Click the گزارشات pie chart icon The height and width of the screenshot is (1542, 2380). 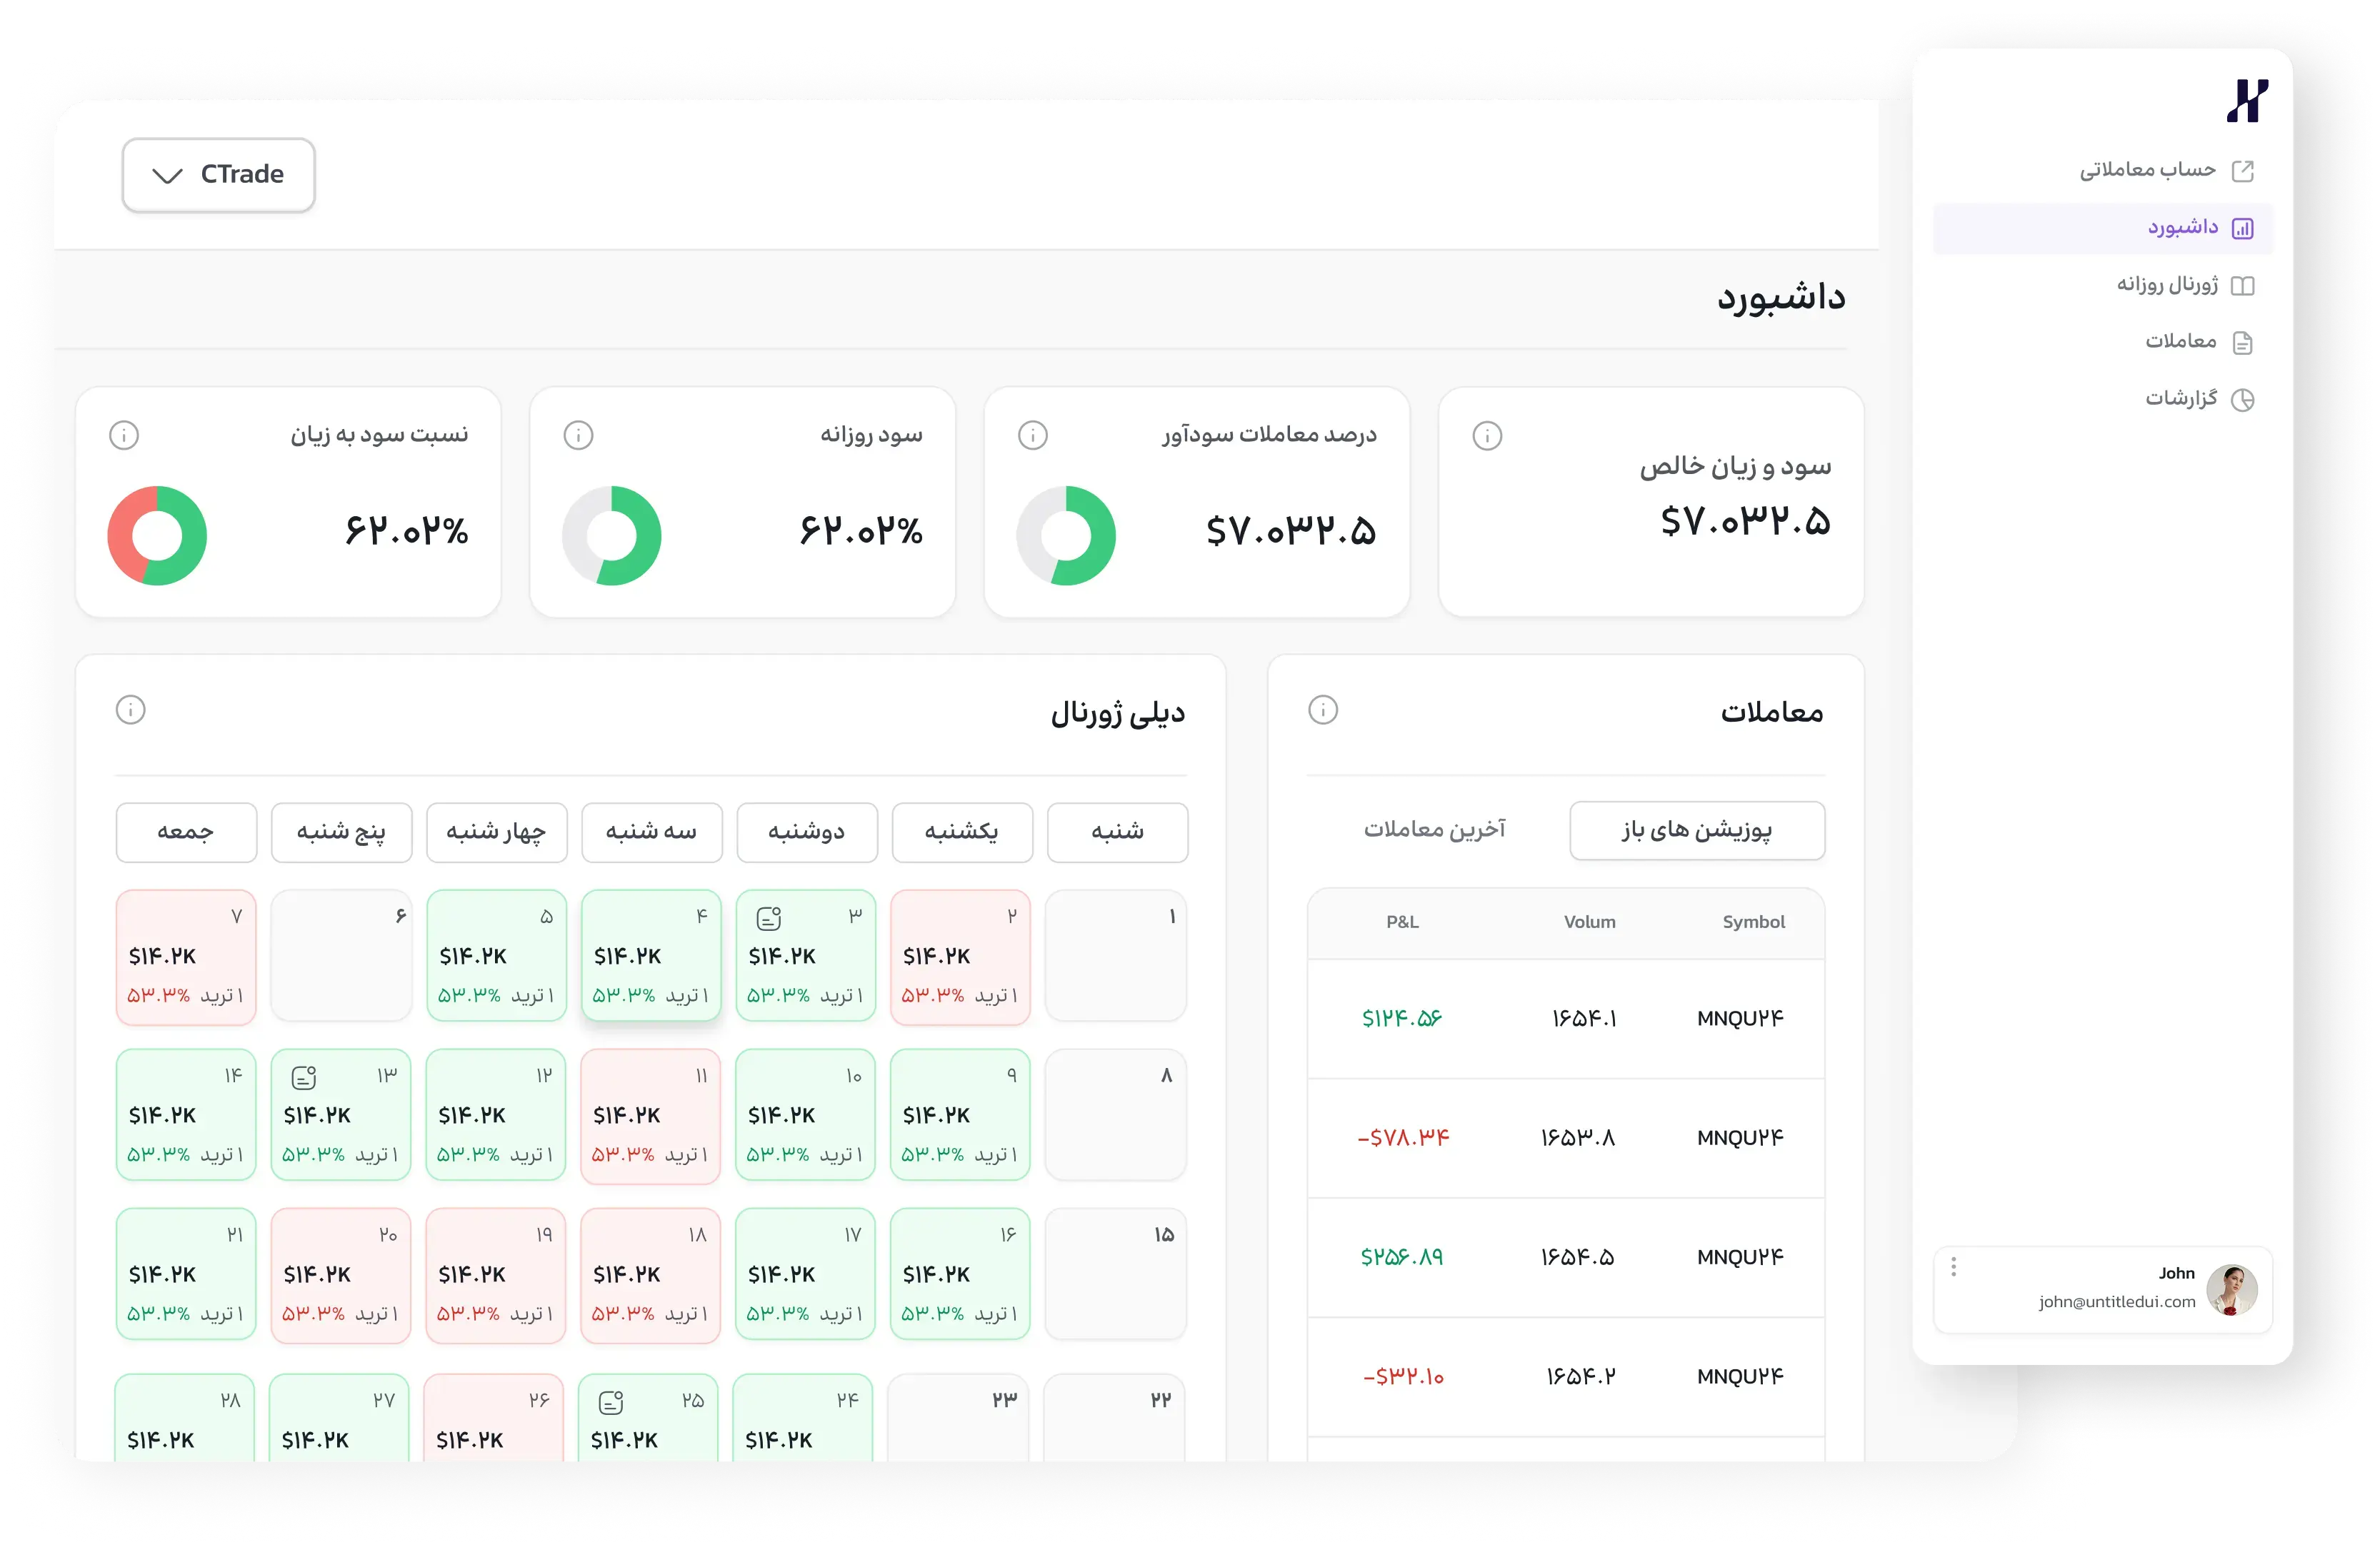(x=2243, y=400)
